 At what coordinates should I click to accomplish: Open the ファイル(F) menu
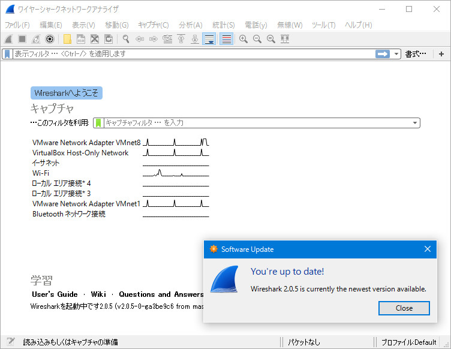click(17, 25)
